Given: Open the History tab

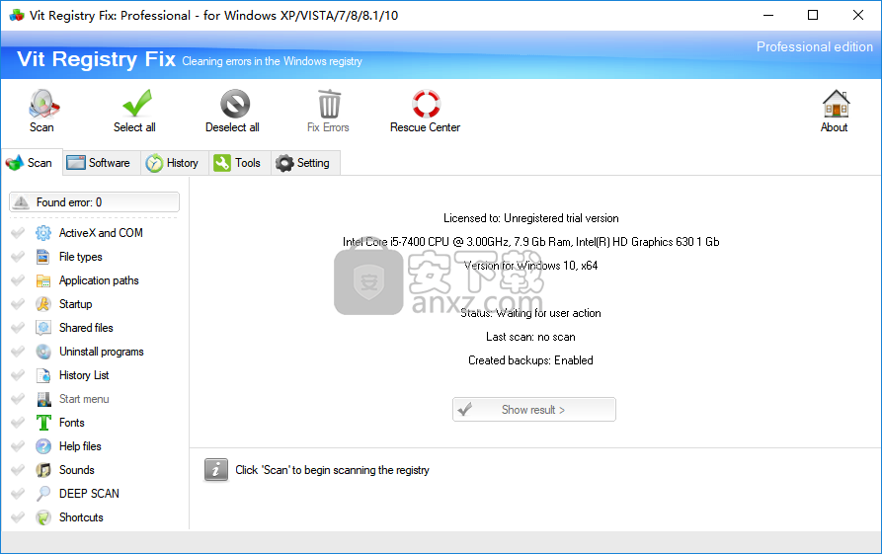Looking at the screenshot, I should 175,163.
